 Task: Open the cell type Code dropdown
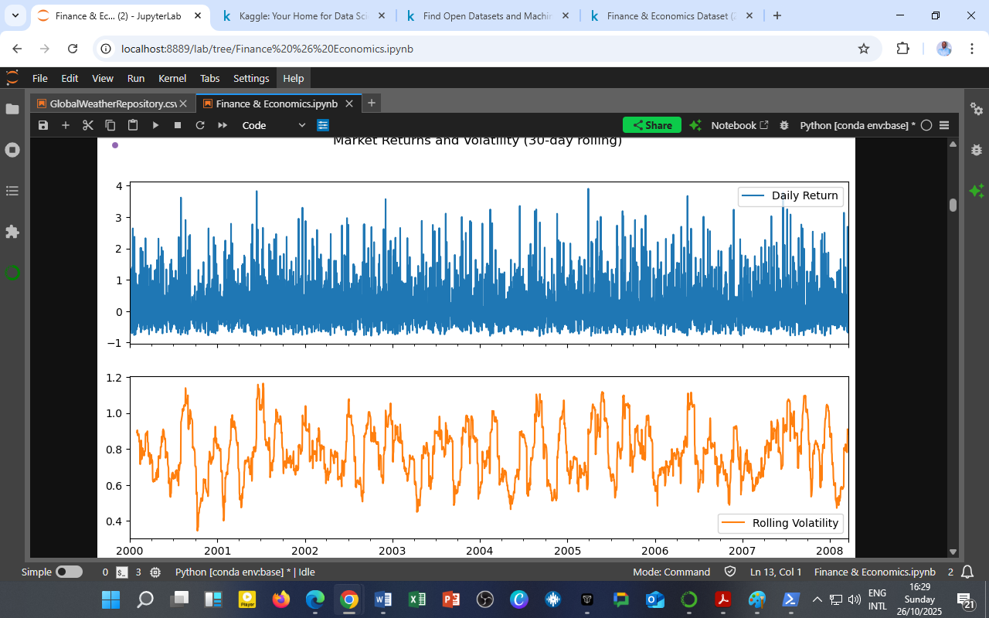tap(274, 125)
